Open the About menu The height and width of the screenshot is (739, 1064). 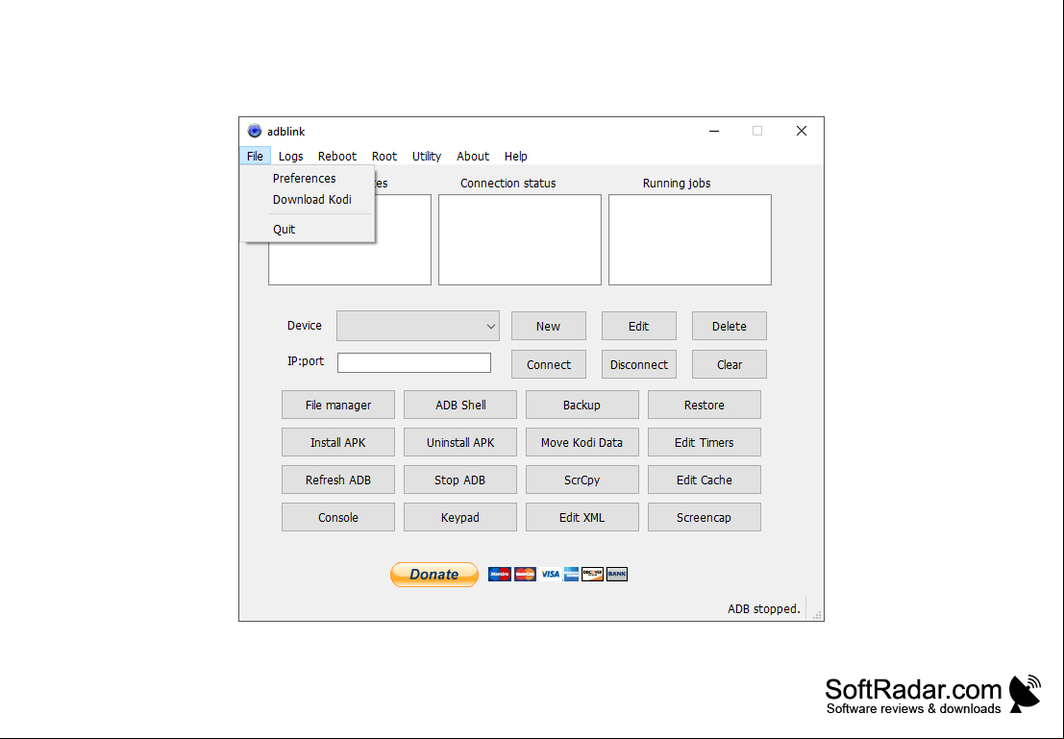tap(473, 156)
